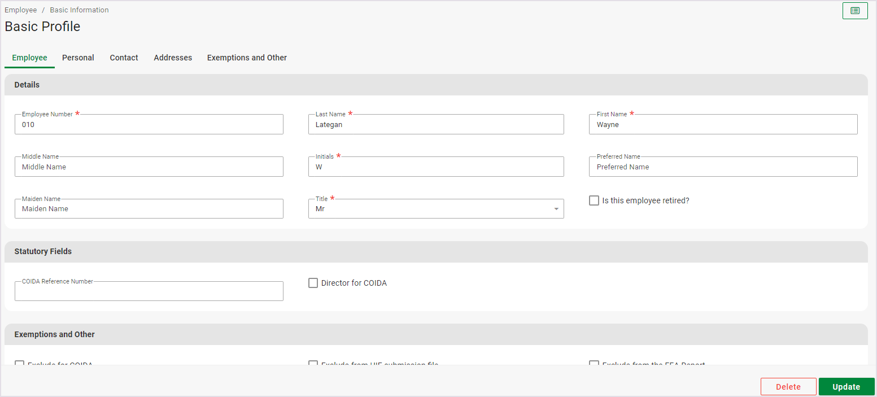This screenshot has width=877, height=397.
Task: Open the Title dropdown arrow
Action: pos(556,209)
